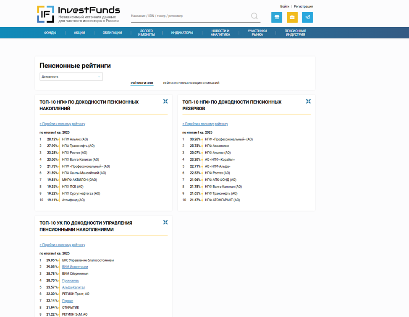Select НПФ Ханты-Мансийский (АО) row
The width and height of the screenshot is (409, 317).
[84, 173]
